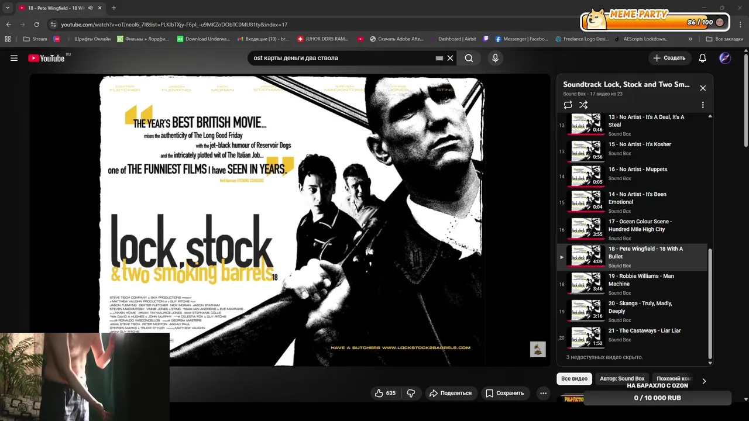Screen dimensions: 749x421
Task: Toggle playlist loop
Action: (x=568, y=105)
